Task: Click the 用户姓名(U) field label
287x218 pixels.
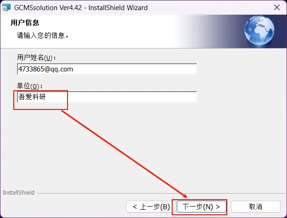Action: [x=36, y=58]
